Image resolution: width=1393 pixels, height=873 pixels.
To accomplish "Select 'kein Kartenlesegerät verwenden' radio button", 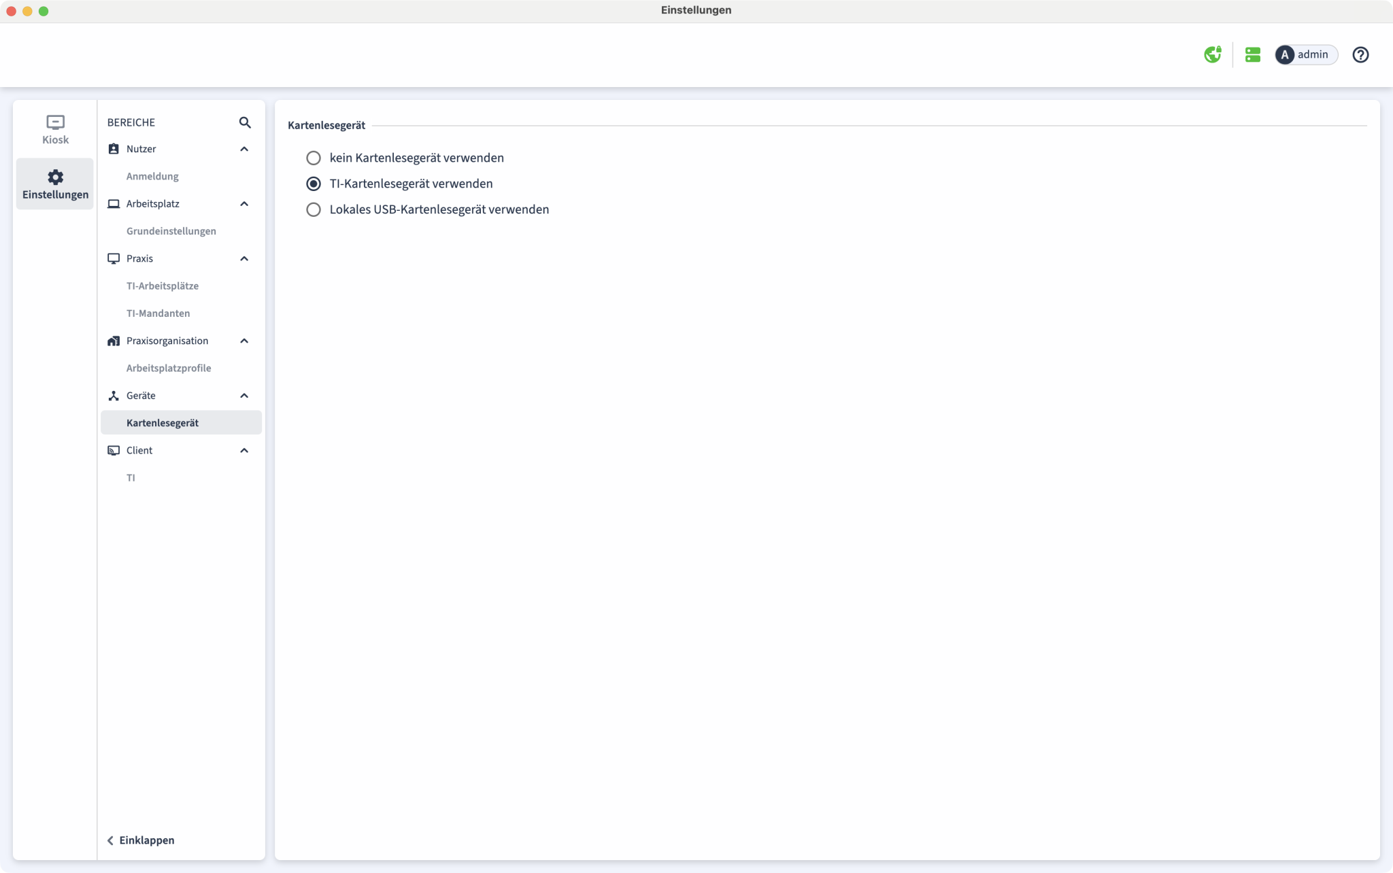I will point(313,158).
